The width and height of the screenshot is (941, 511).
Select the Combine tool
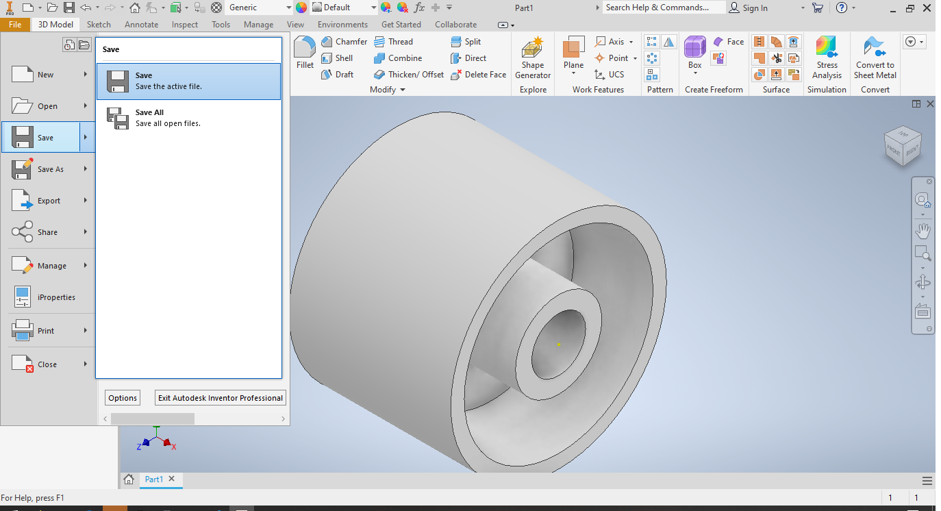(398, 58)
